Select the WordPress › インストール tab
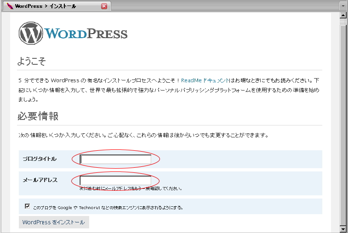 tap(57, 6)
